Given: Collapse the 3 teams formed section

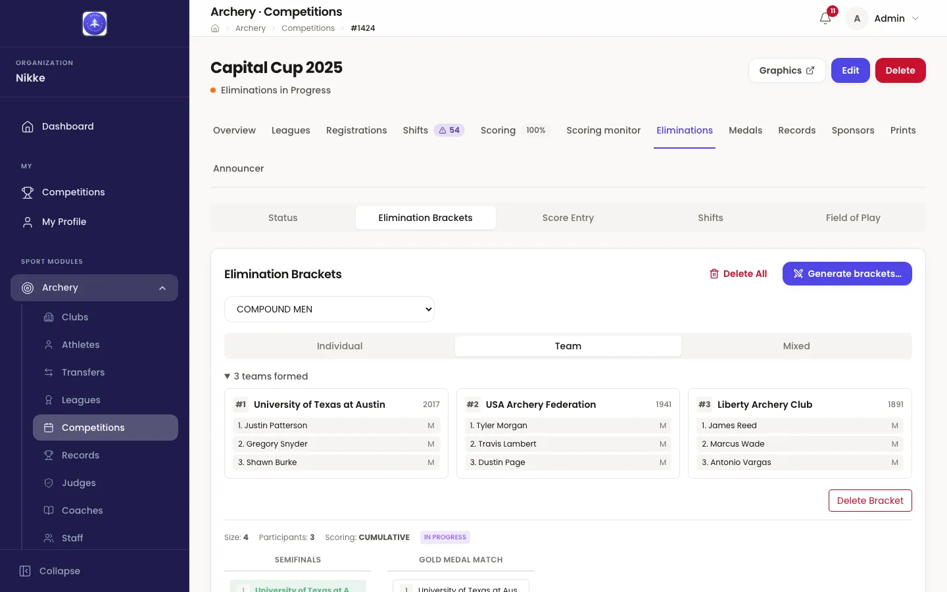Looking at the screenshot, I should [x=266, y=376].
